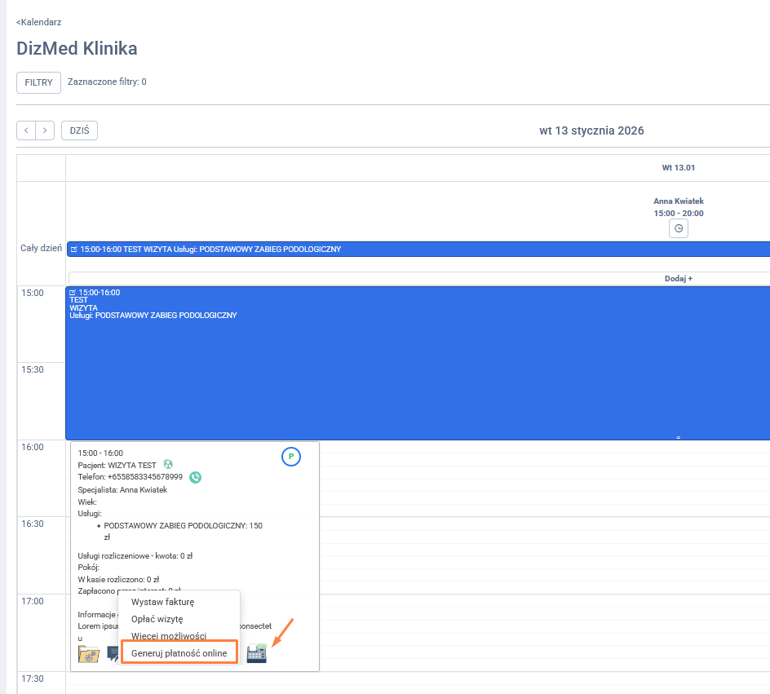Jump to today with DZIŚ button
Image resolution: width=770 pixels, height=694 pixels.
(x=79, y=130)
